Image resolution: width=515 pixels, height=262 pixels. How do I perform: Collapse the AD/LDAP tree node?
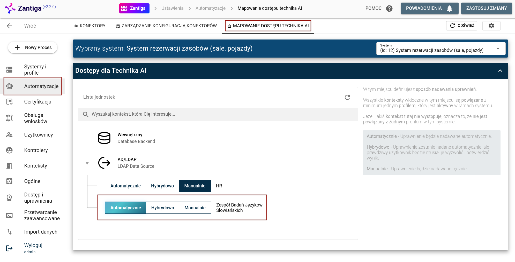coord(87,163)
